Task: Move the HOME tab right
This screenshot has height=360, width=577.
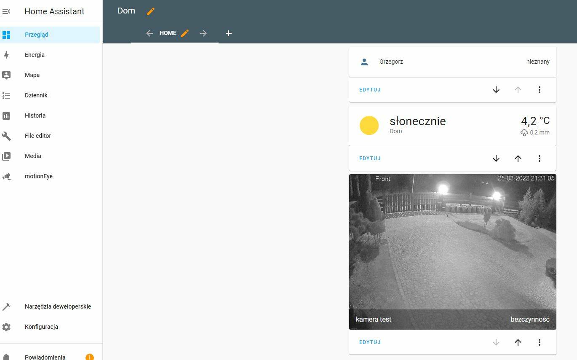Action: [203, 33]
